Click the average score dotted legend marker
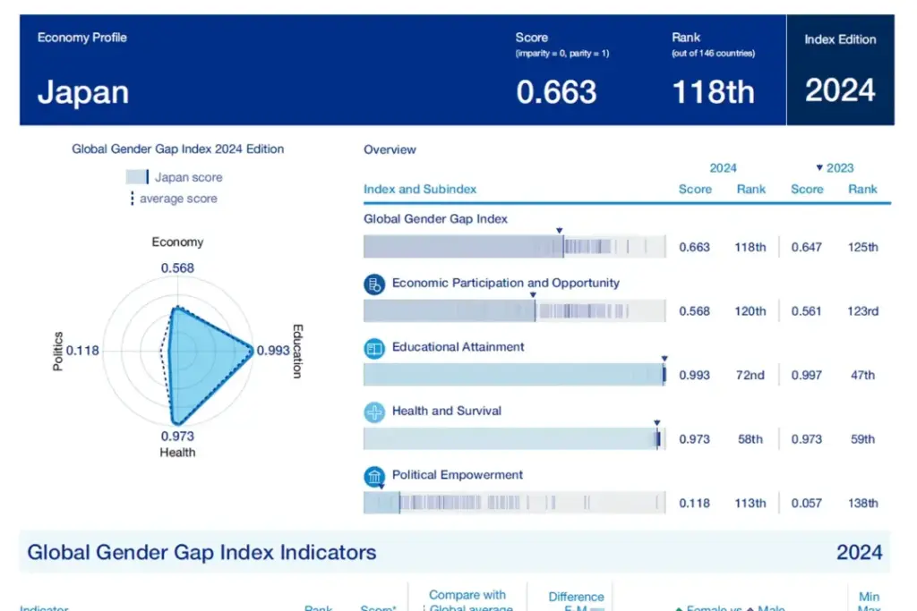Viewport: 917px width, 611px height. [x=133, y=199]
